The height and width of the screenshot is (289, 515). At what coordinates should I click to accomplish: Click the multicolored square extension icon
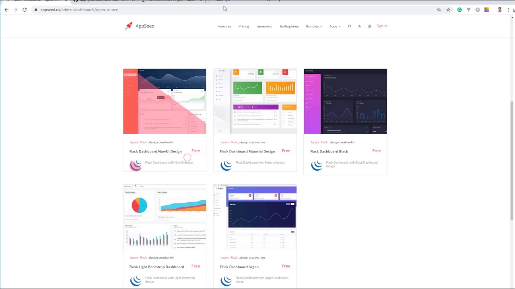click(x=486, y=10)
